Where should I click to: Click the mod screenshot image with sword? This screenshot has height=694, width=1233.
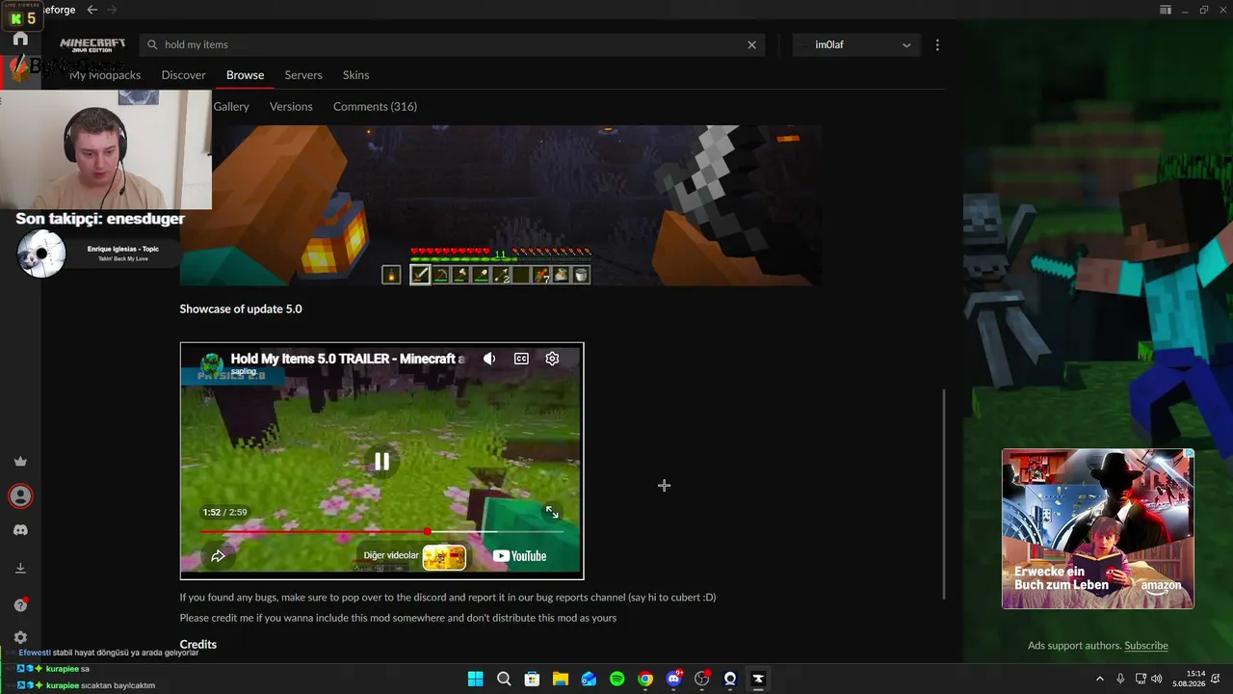click(x=501, y=205)
